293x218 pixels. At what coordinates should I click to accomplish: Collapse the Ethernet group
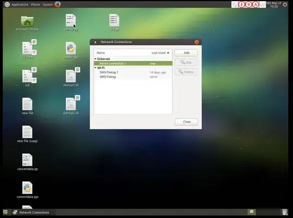95,59
